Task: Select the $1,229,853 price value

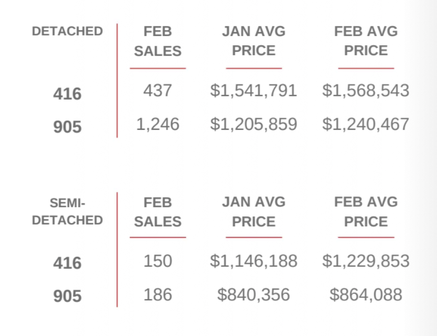Action: (365, 261)
